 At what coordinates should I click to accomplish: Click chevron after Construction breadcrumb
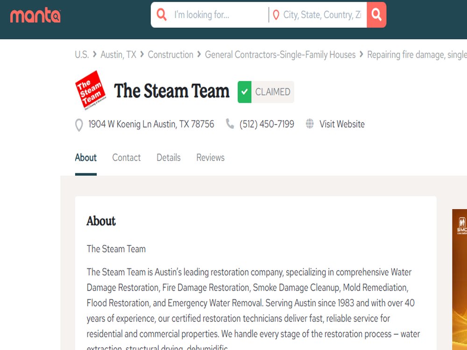(x=199, y=54)
